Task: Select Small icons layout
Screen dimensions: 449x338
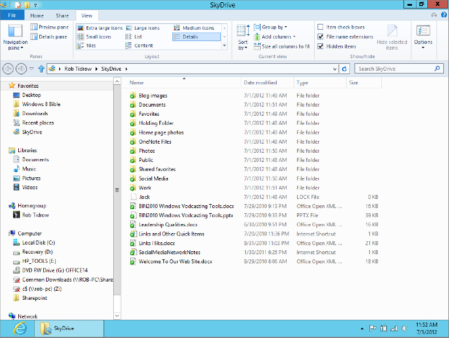Action: pyautogui.click(x=94, y=36)
